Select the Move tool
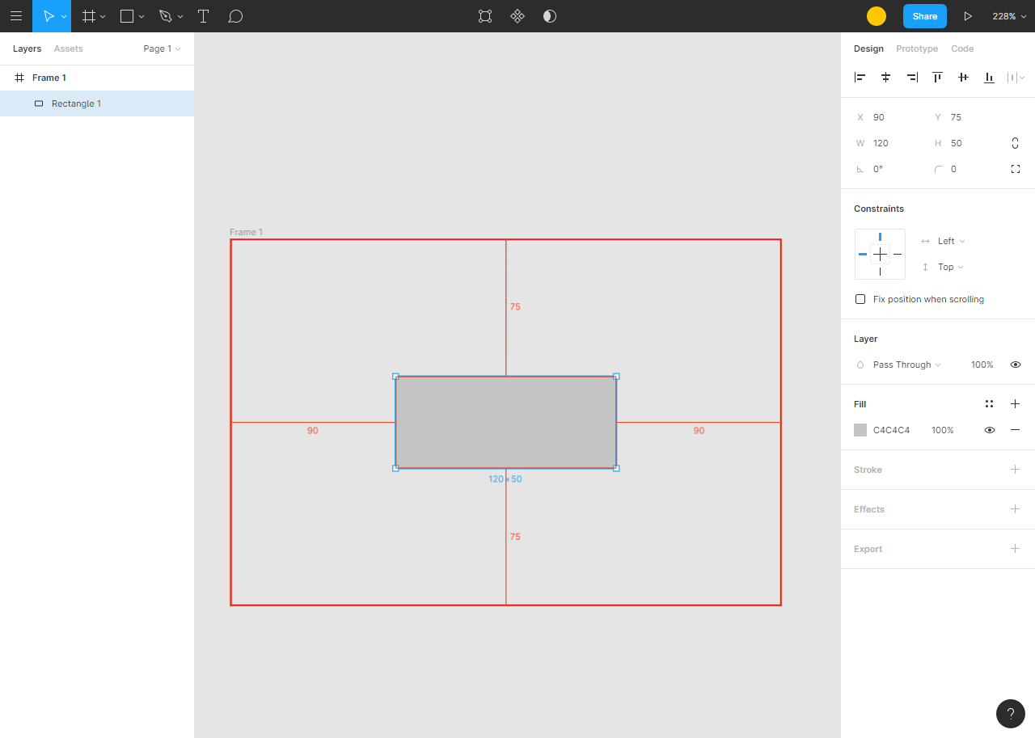Screen dimensions: 1035x738 point(48,16)
